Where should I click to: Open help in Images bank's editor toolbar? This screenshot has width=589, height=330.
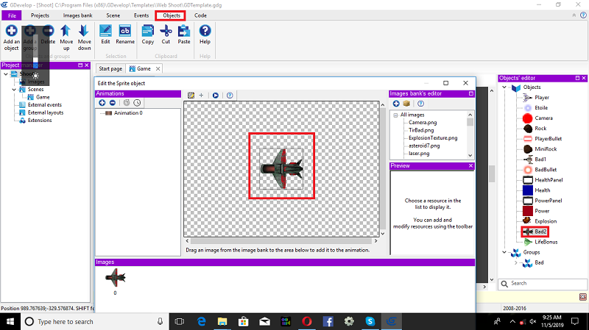(420, 104)
